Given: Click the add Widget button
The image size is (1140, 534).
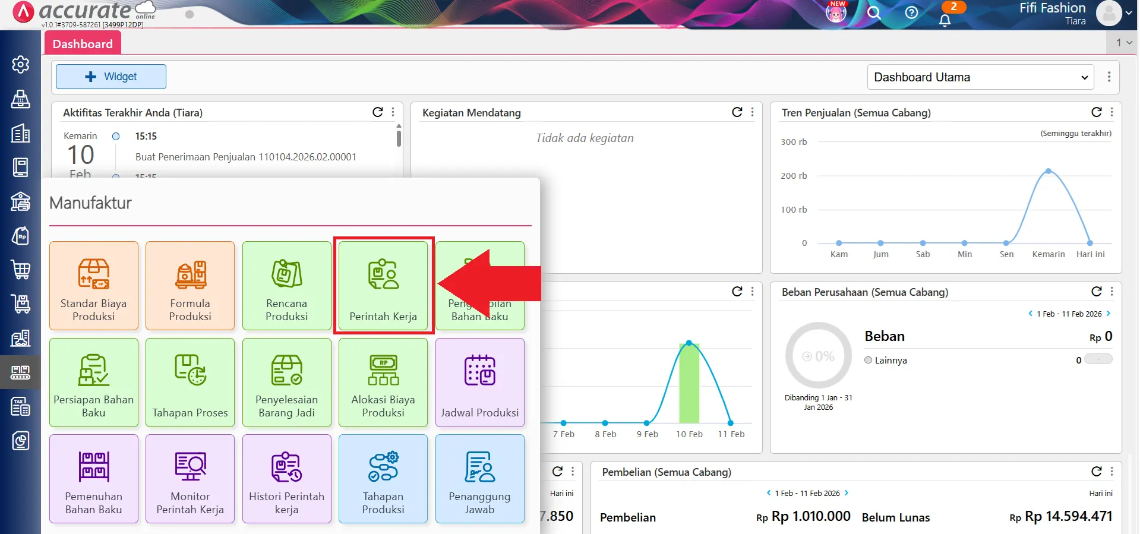Looking at the screenshot, I should (x=111, y=77).
